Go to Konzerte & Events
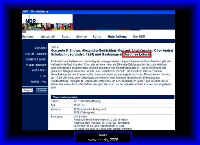The height and width of the screenshot is (145, 200). (36, 59)
